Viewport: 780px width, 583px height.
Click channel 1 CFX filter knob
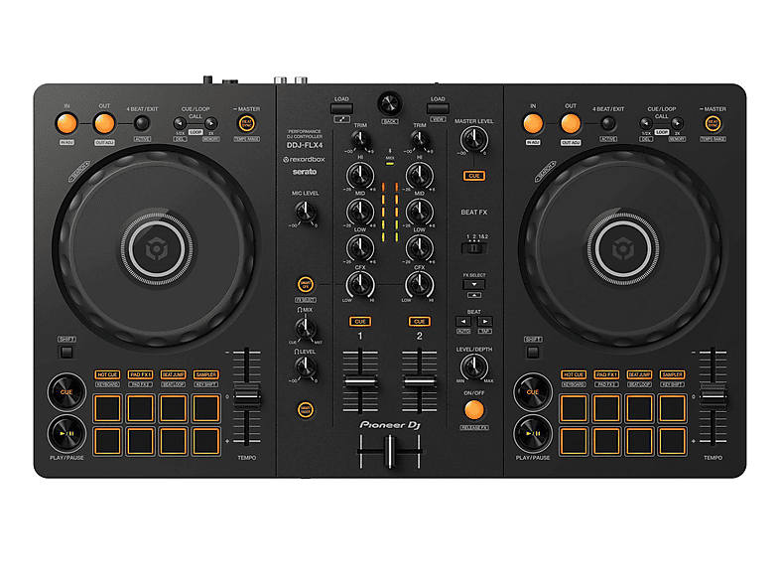point(360,285)
